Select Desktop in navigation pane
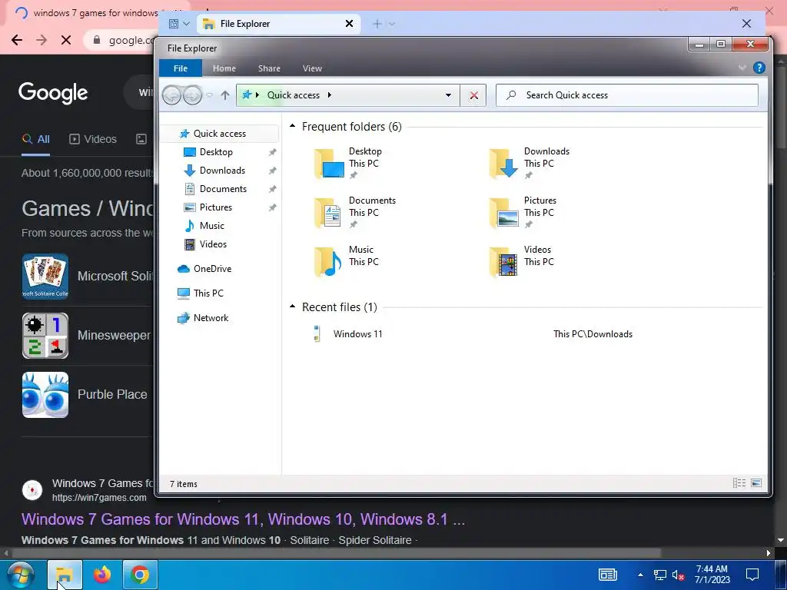Image resolution: width=787 pixels, height=590 pixels. (216, 152)
